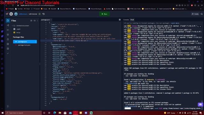Screen dimensions: 204x115
Task: Switch to the Shell tab
Action: point(132,20)
